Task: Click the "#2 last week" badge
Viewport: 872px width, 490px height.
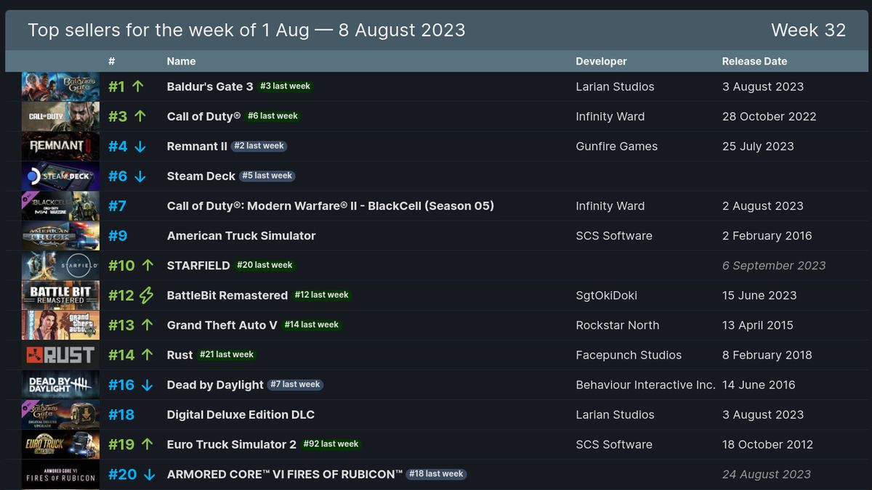Action: (259, 145)
